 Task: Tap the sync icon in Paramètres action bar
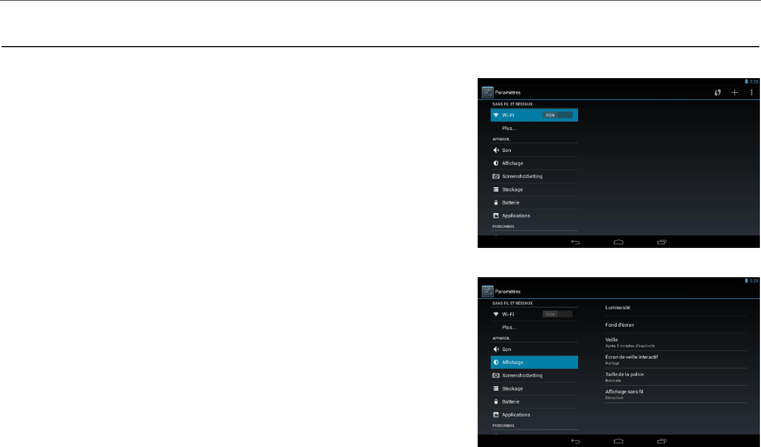[718, 93]
